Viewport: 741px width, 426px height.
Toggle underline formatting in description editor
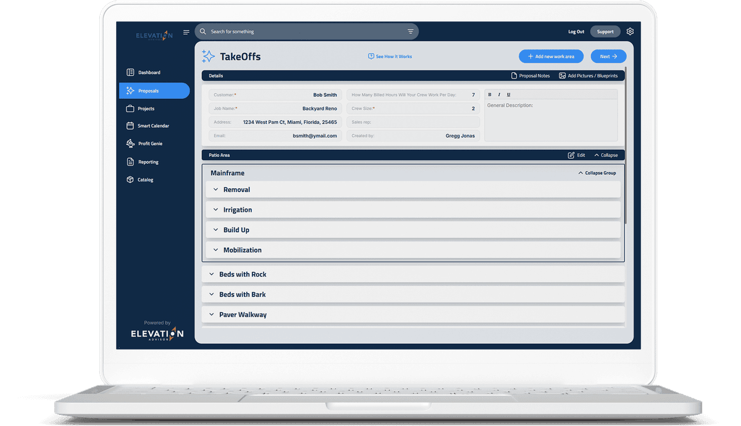[508, 94]
